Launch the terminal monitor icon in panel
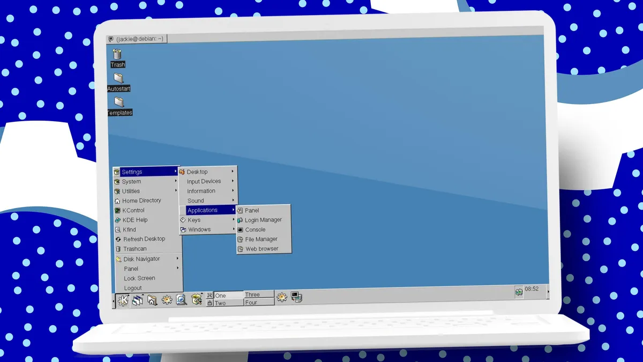Image resolution: width=643 pixels, height=362 pixels. [x=296, y=297]
